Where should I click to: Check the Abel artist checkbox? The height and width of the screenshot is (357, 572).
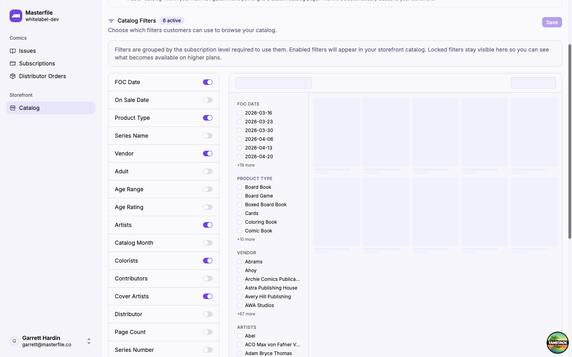pyautogui.click(x=240, y=336)
